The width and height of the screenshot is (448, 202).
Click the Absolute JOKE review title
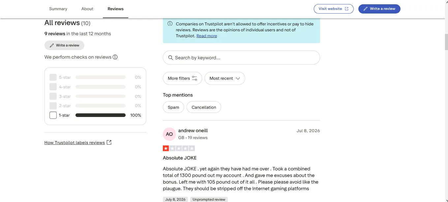click(180, 158)
